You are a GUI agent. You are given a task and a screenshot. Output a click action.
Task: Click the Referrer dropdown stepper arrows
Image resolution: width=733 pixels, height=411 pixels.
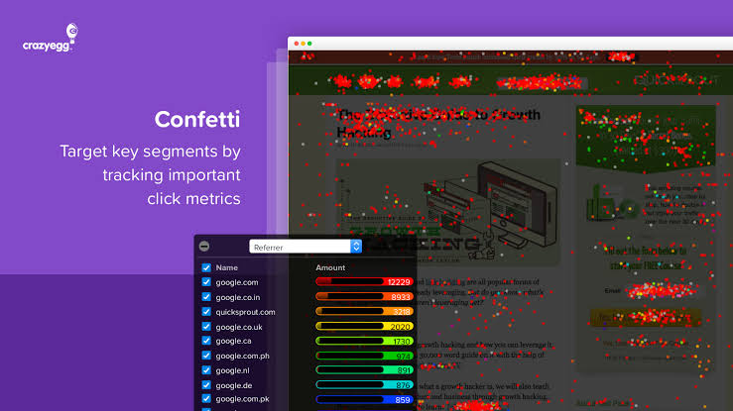click(356, 247)
